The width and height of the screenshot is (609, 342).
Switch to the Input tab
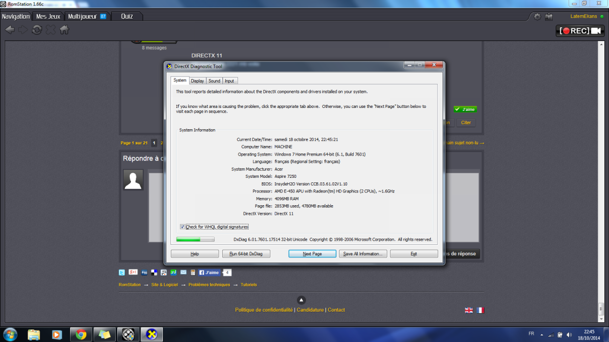click(x=229, y=81)
